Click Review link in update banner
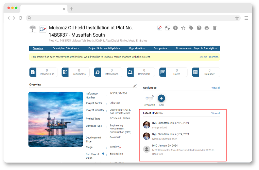Viewport: 259px width, 170px height. 203,57
